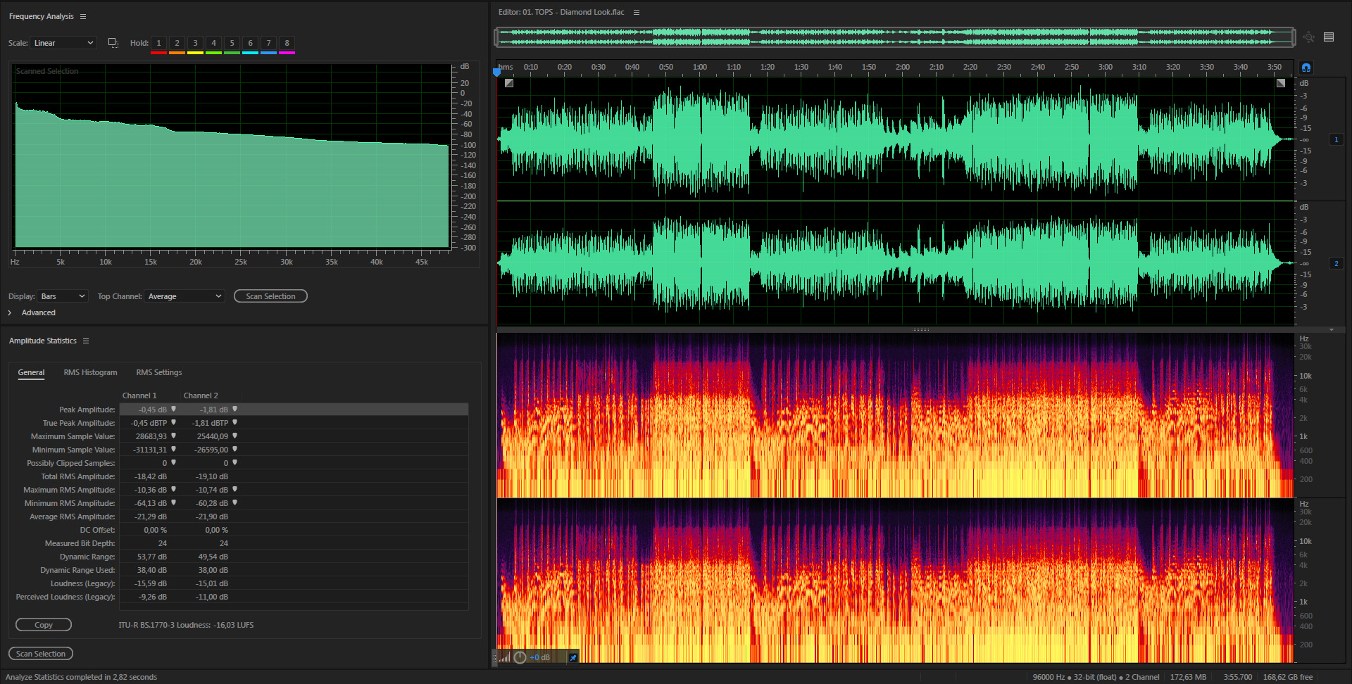The width and height of the screenshot is (1352, 684).
Task: Open the Amplitude Statistics panel menu icon
Action: click(86, 341)
